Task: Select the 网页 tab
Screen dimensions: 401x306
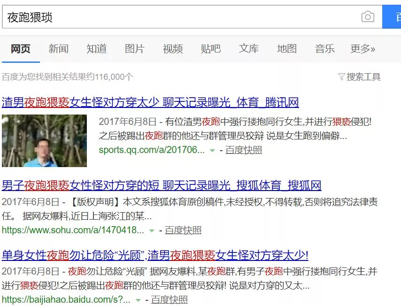Action: [21, 48]
